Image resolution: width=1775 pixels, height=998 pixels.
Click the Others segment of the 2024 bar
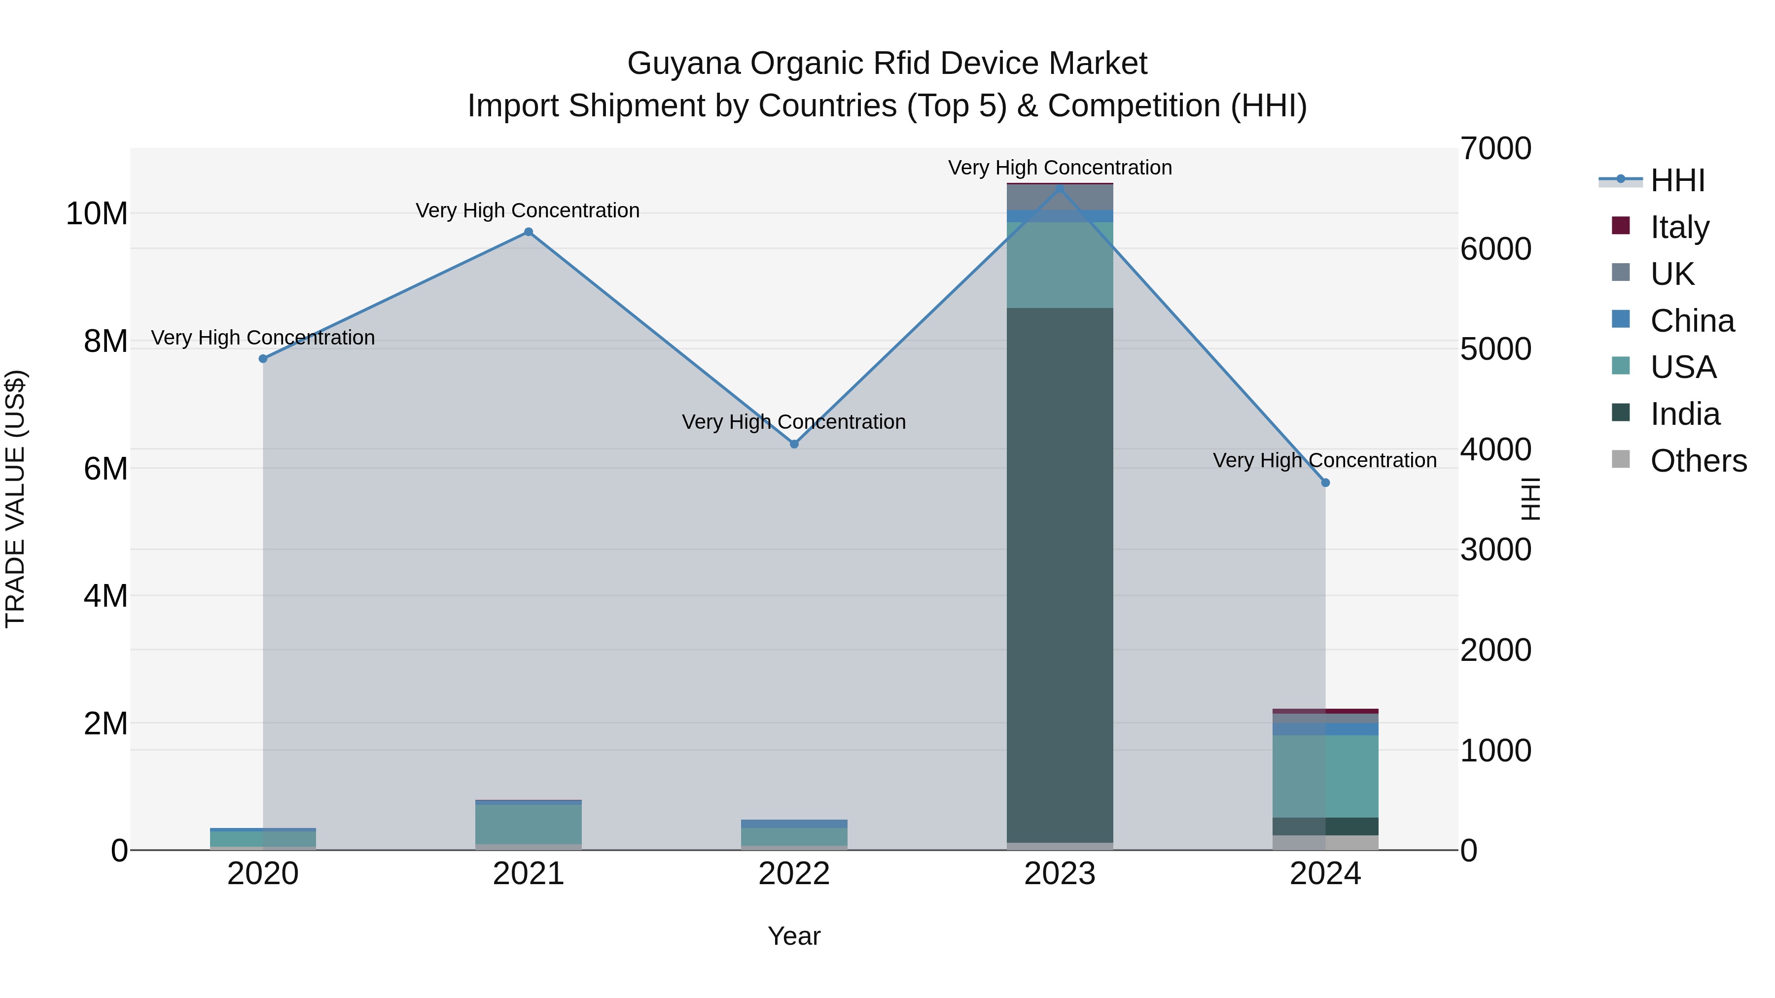1325,842
